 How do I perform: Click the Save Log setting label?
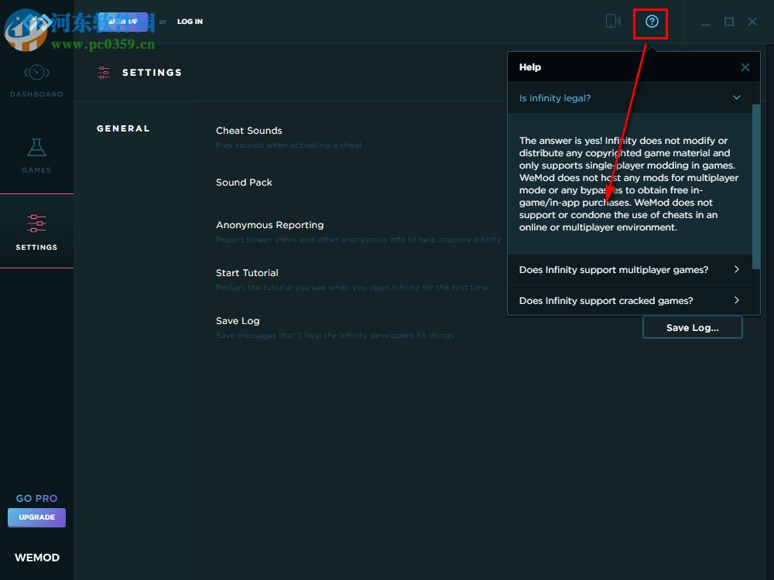pos(238,321)
